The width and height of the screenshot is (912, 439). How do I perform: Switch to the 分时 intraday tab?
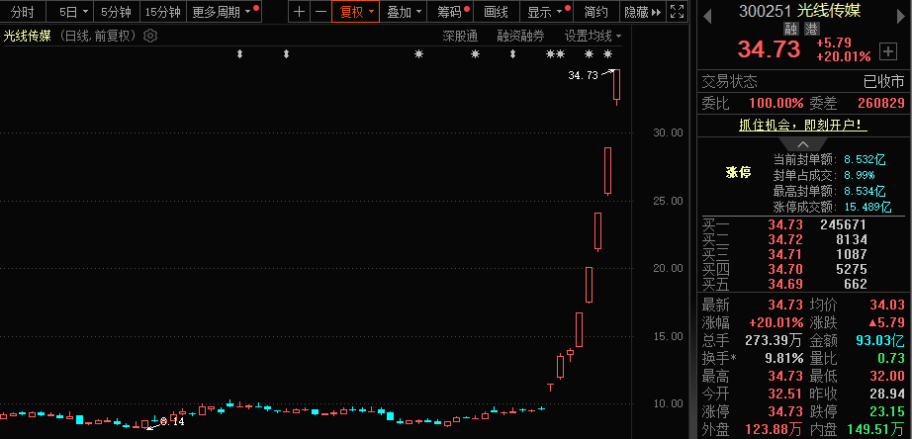coord(22,12)
